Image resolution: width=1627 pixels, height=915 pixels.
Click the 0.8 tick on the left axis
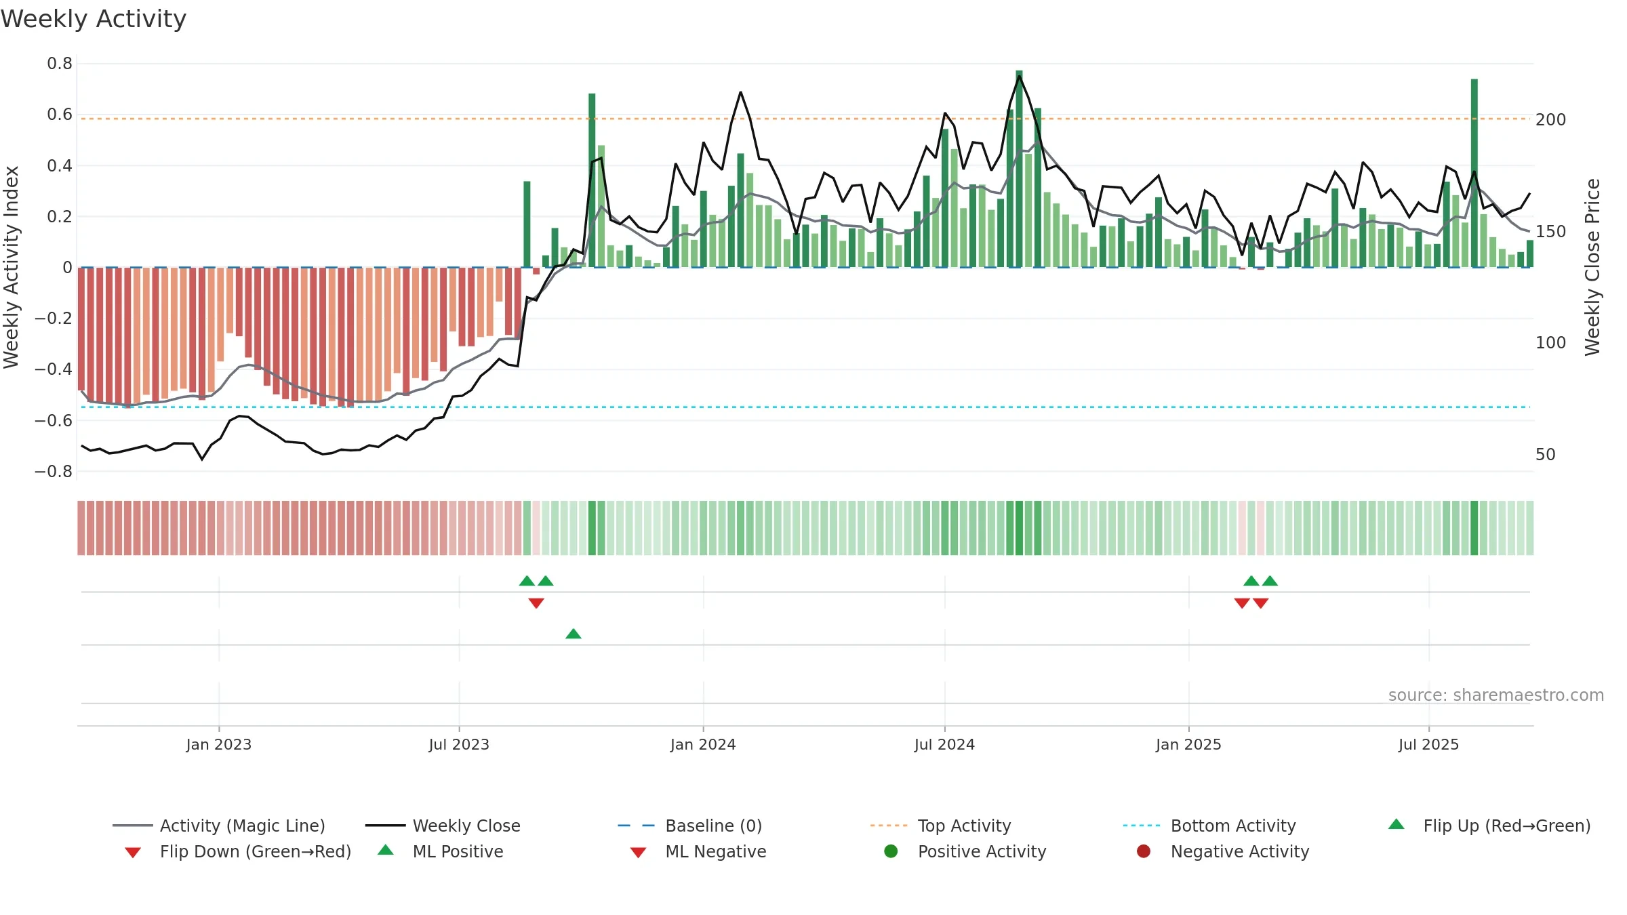pyautogui.click(x=60, y=64)
